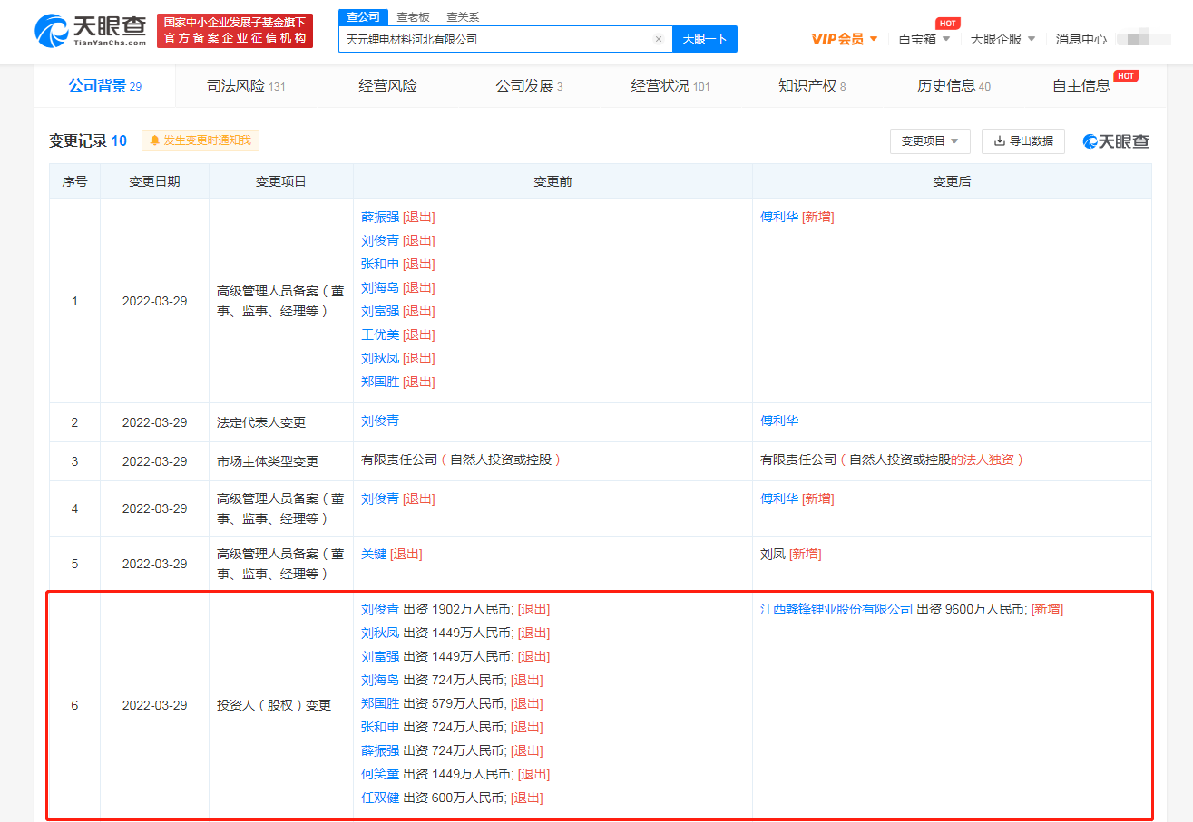This screenshot has width=1193, height=822.
Task: Open 消息中心
Action: [x=1081, y=39]
